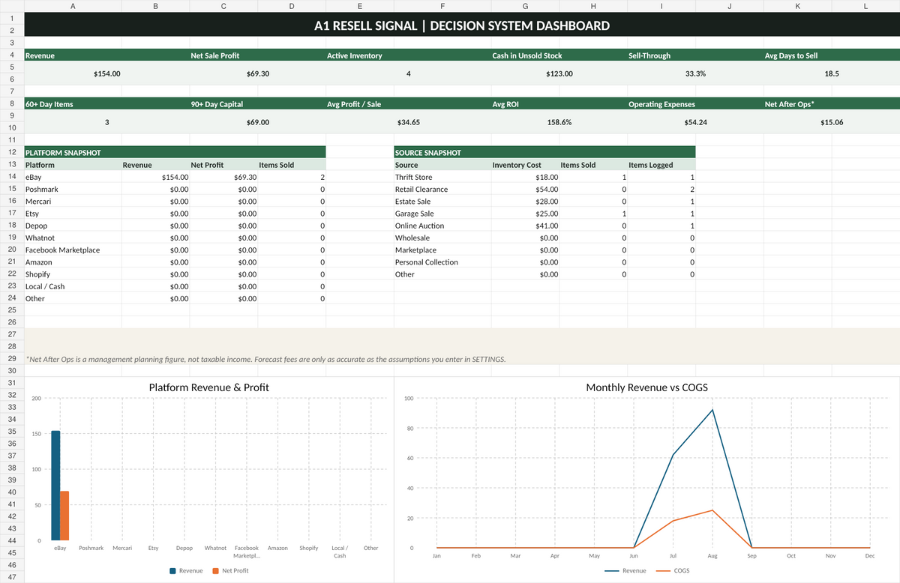Select the Local / Cash platform cell
Screen dimensions: 900x583
click(x=72, y=286)
